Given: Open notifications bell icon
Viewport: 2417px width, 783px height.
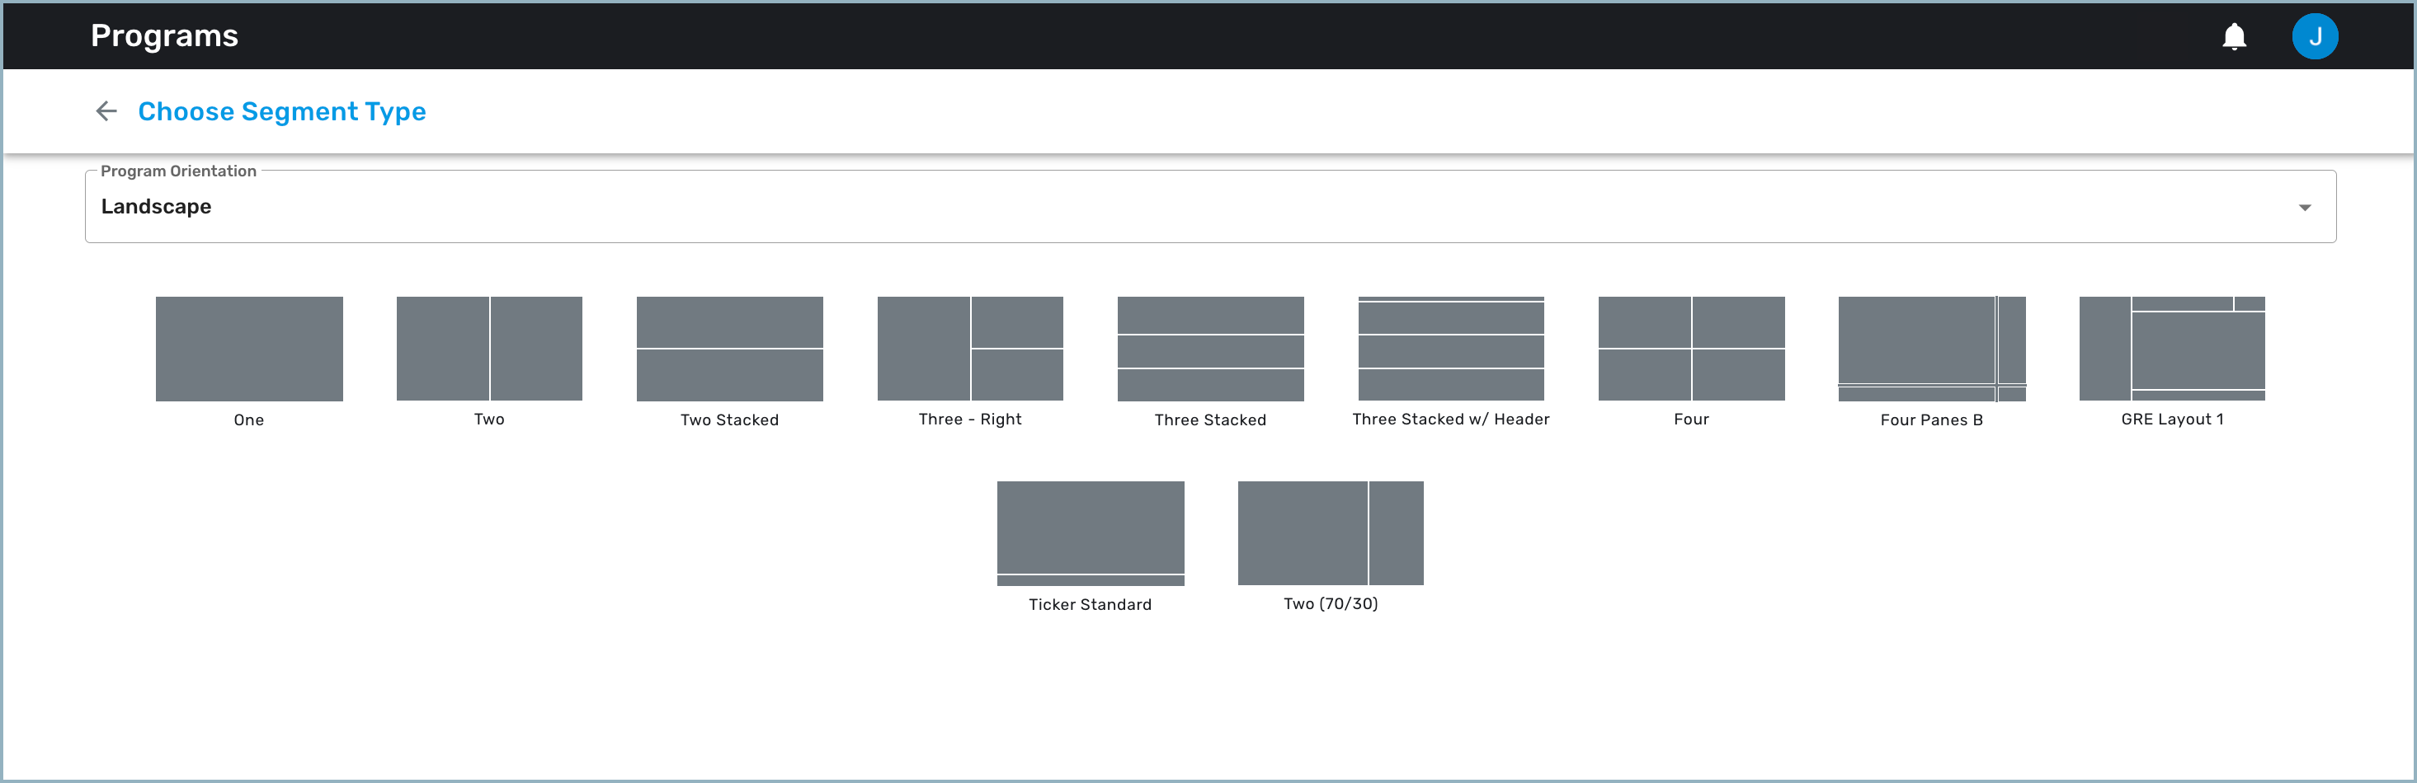Looking at the screenshot, I should pos(2234,36).
